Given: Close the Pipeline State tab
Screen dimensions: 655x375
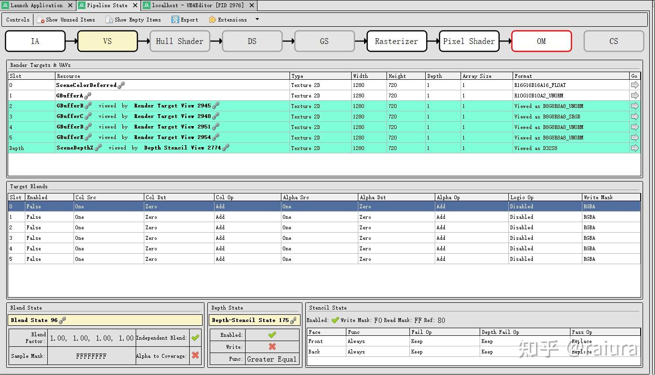Looking at the screenshot, I should tap(135, 5).
